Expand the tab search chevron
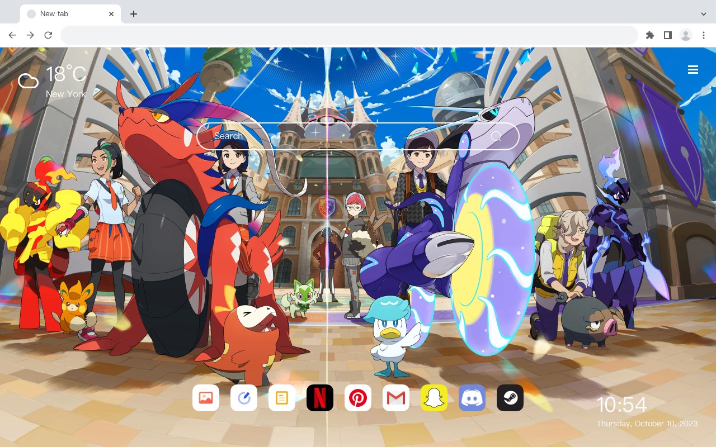The height and width of the screenshot is (447, 716). click(x=704, y=14)
